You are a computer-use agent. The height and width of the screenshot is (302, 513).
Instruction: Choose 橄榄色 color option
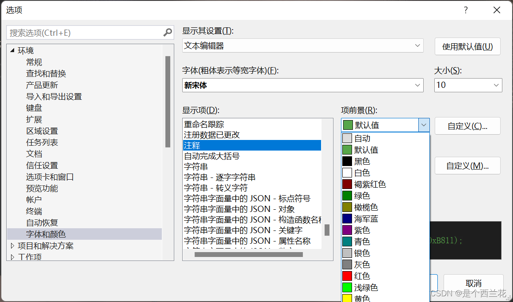pos(385,208)
